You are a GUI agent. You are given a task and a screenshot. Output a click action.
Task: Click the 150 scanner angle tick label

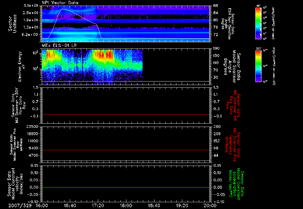point(216,55)
